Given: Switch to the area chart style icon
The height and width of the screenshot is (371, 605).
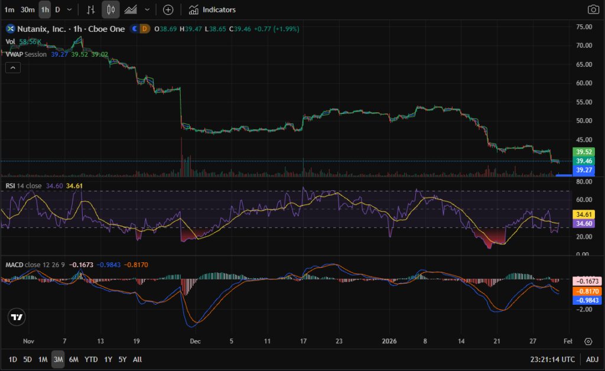Looking at the screenshot, I should (131, 9).
